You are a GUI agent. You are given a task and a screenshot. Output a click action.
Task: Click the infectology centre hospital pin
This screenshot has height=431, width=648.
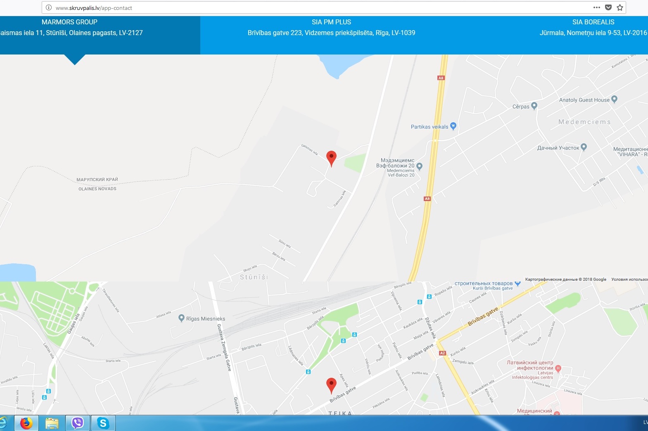[558, 368]
